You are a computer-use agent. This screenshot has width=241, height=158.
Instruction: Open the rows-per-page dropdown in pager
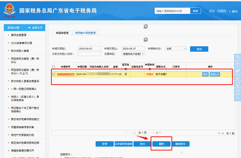tap(158, 133)
